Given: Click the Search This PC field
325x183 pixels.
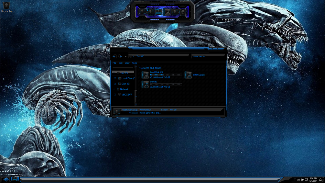Looking at the screenshot, I should tap(208, 56).
